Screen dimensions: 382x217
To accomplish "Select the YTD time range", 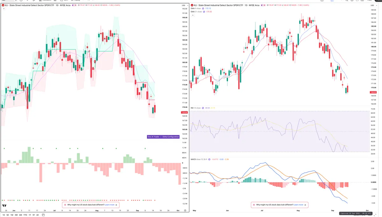I will point(25,215).
